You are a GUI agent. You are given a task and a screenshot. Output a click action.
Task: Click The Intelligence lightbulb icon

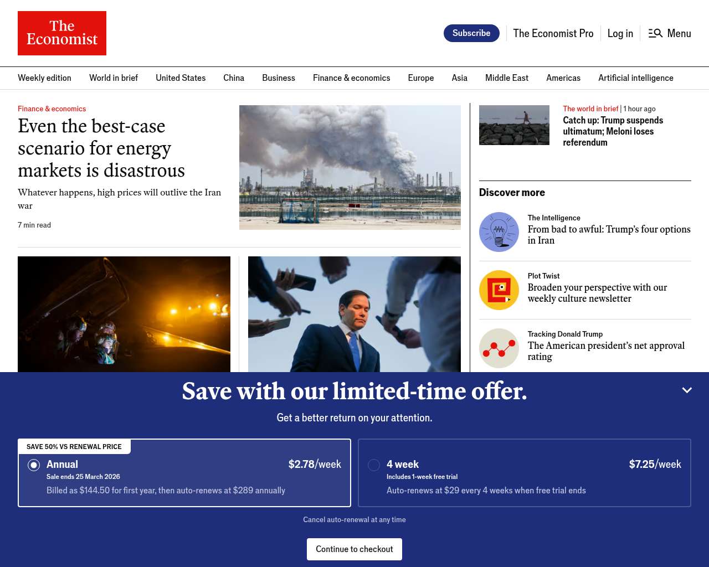499,232
